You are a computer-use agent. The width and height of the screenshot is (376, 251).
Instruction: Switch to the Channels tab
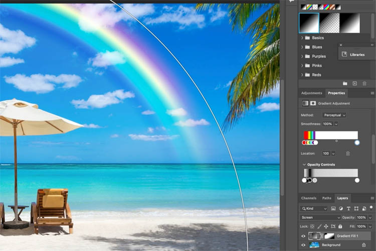pos(309,198)
